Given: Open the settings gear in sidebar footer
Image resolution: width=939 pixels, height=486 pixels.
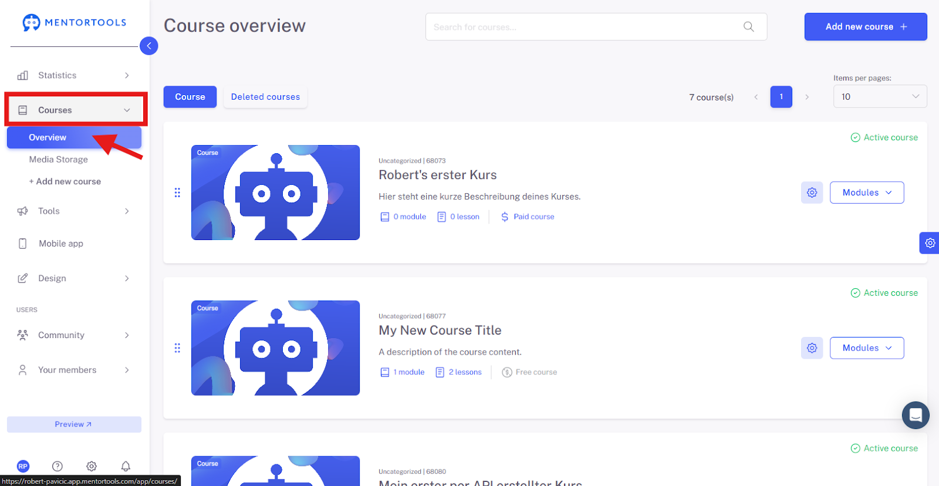Looking at the screenshot, I should click(92, 466).
